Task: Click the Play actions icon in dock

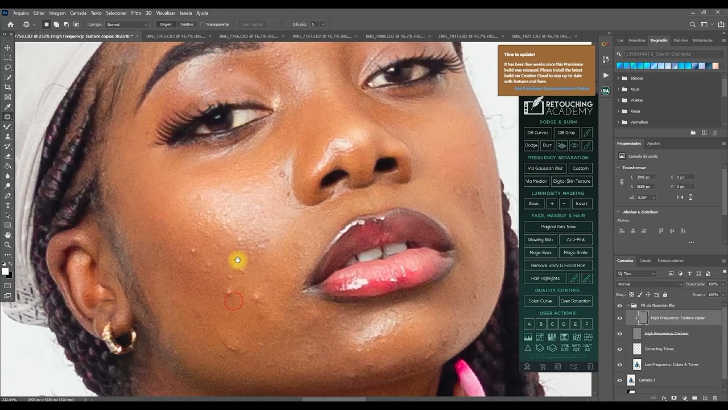Action: coord(606,75)
